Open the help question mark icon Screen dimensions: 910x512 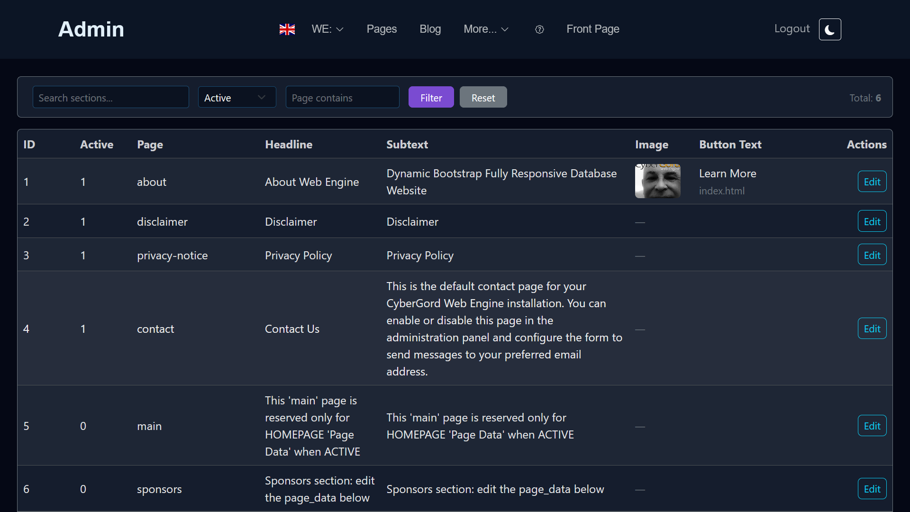tap(539, 29)
